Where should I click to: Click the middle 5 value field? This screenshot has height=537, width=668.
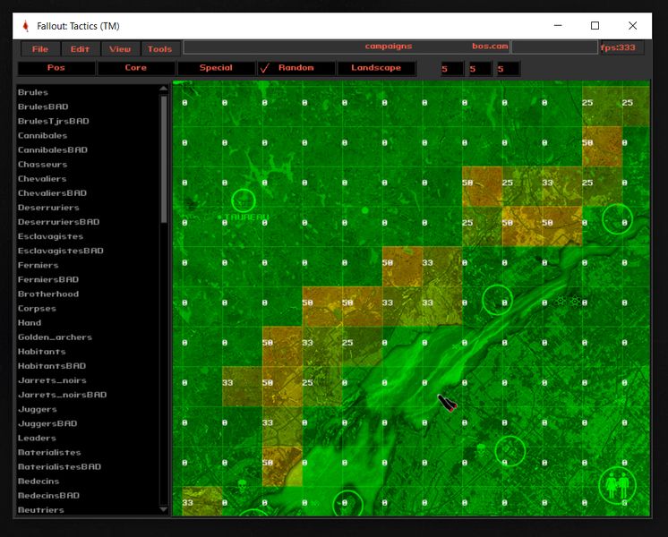pos(480,69)
